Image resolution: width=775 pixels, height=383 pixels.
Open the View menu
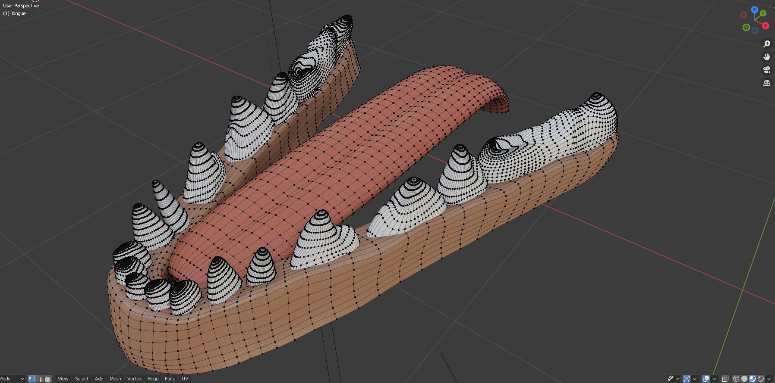[63, 379]
